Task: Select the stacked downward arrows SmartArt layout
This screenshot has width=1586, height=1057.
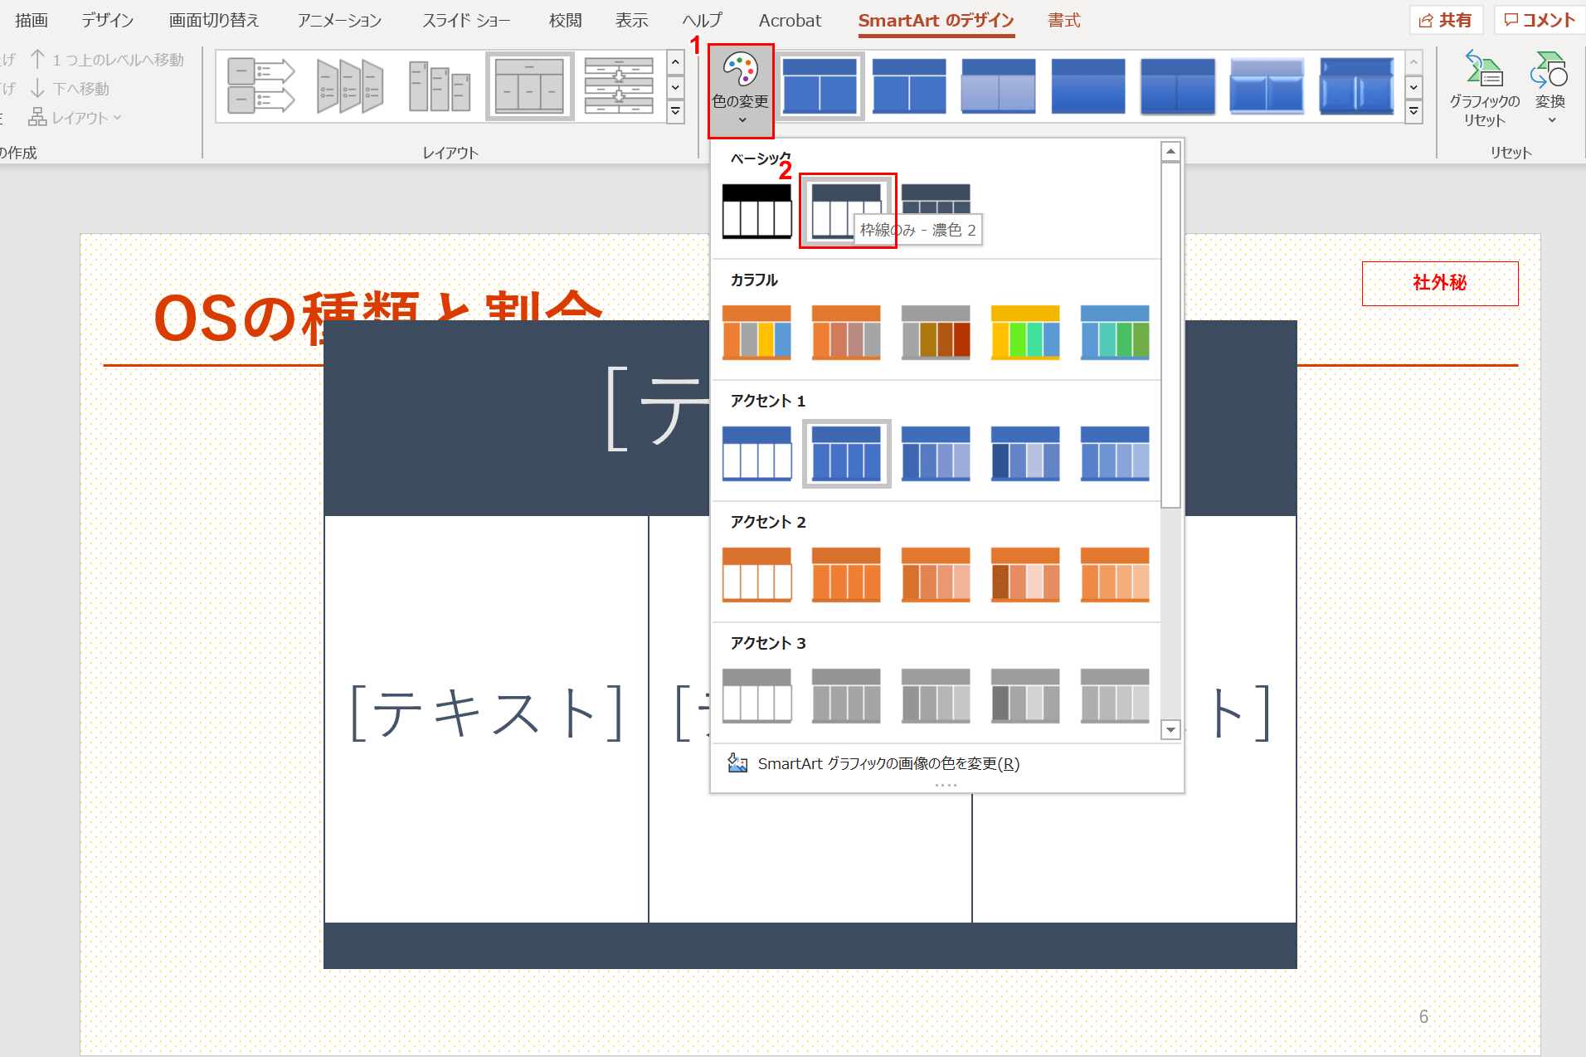Action: (619, 85)
